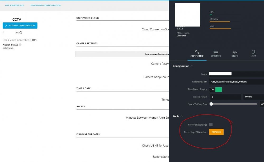Click the FIRMWARE UPDATES heading
This screenshot has height=162, width=264.
[x=88, y=134]
